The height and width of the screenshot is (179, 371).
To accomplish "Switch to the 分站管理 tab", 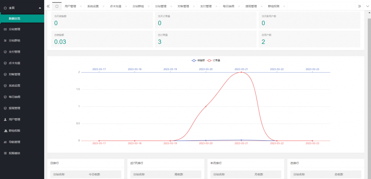I will [161, 7].
